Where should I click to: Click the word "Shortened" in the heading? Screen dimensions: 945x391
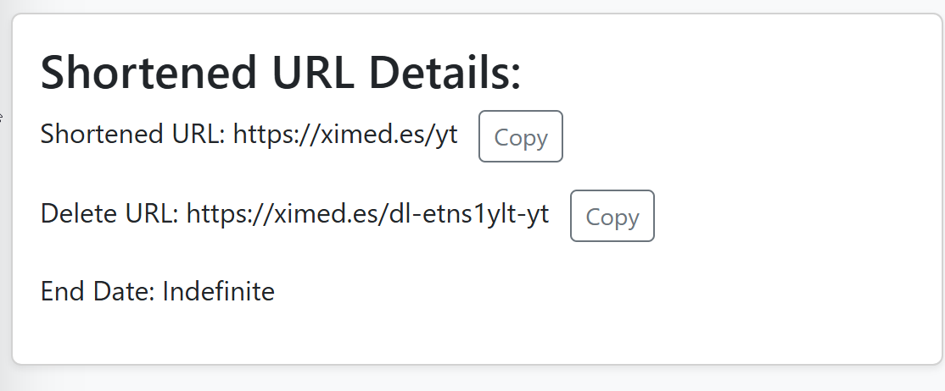coord(148,73)
